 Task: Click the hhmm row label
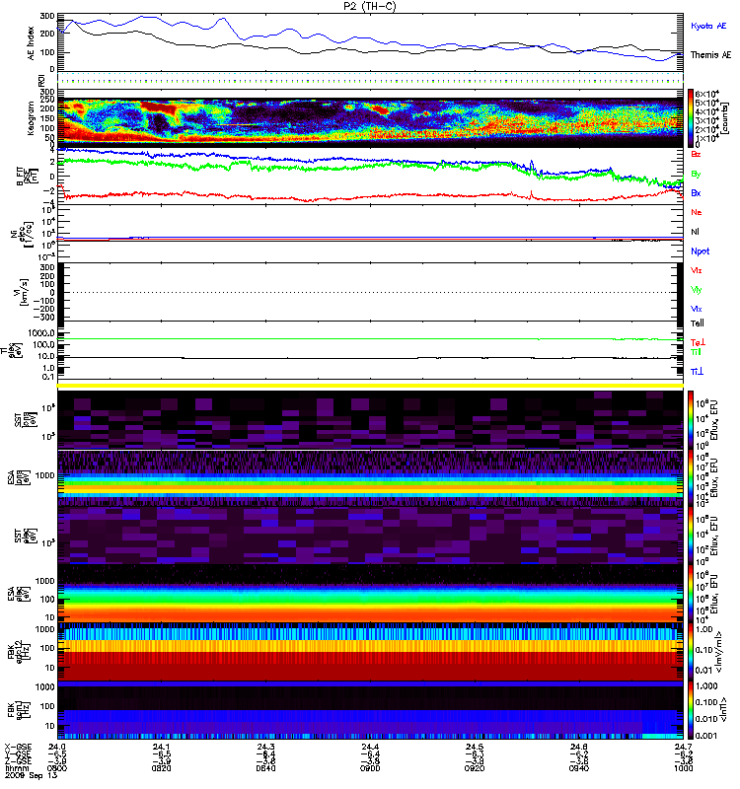click(x=16, y=768)
